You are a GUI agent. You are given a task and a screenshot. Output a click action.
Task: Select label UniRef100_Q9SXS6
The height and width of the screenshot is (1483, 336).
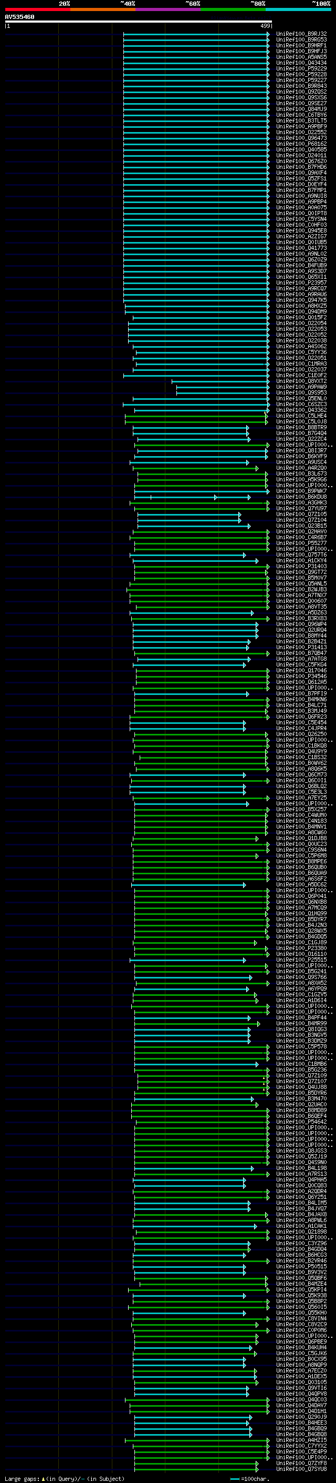coord(301,97)
